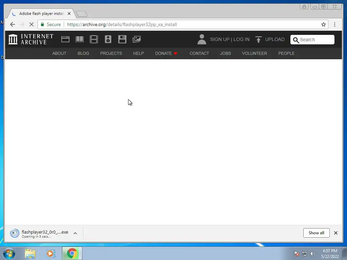Click the Upload arrow icon
The image size is (347, 260).
[258, 39]
